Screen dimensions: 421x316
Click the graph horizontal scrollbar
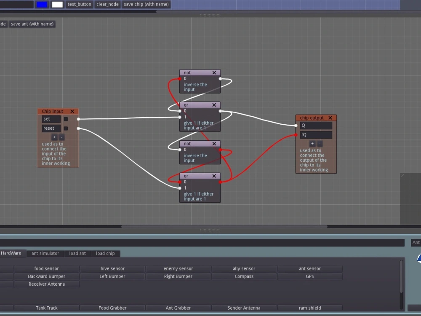(224, 227)
